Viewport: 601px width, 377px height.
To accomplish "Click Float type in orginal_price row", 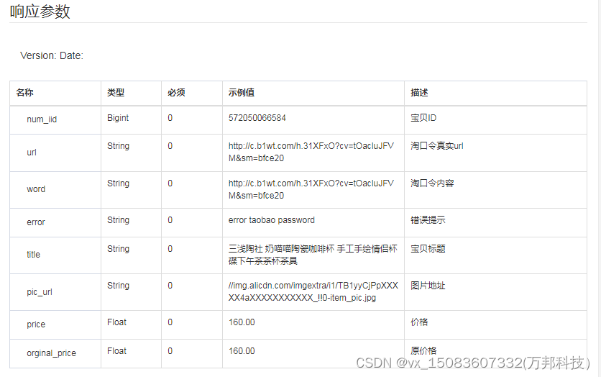I will pyautogui.click(x=117, y=351).
